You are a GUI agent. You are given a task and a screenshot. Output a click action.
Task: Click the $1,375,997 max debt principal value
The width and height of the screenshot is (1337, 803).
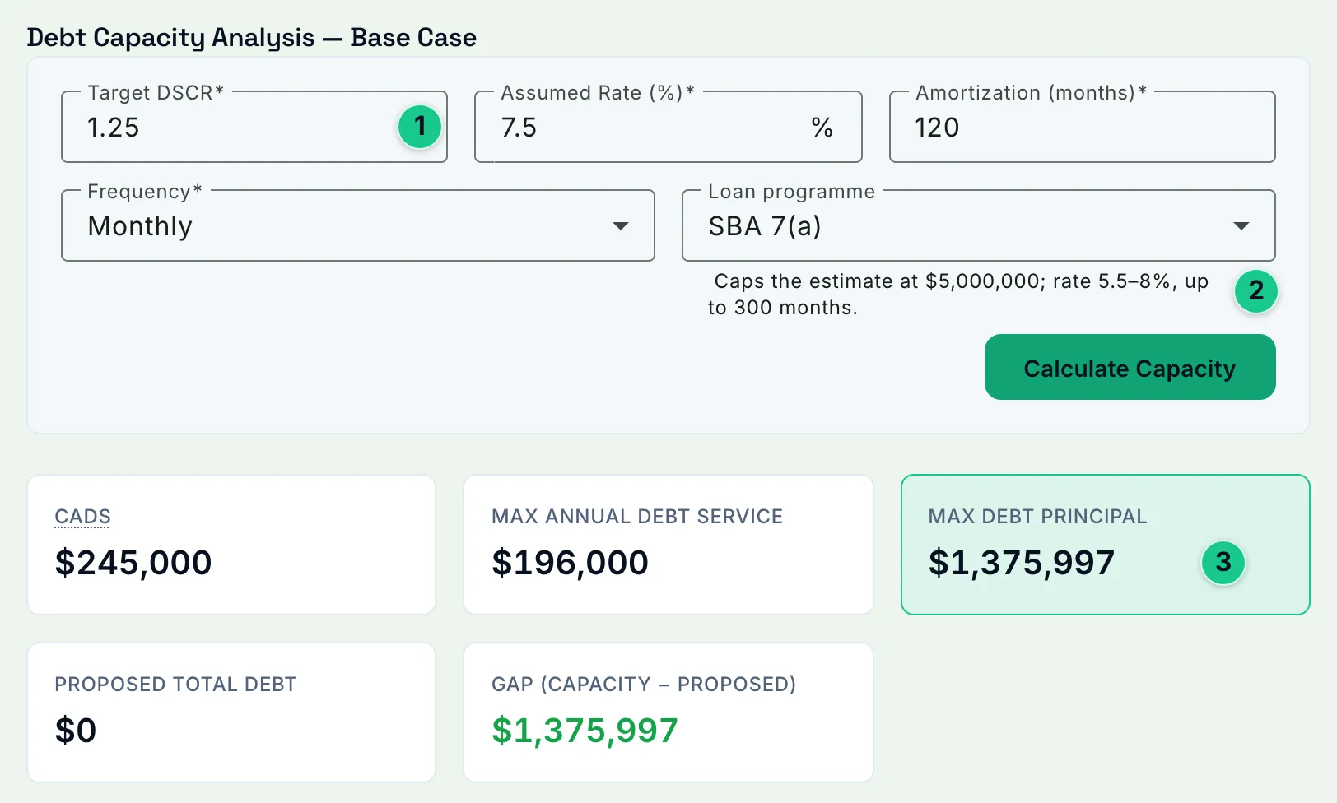tap(1021, 563)
